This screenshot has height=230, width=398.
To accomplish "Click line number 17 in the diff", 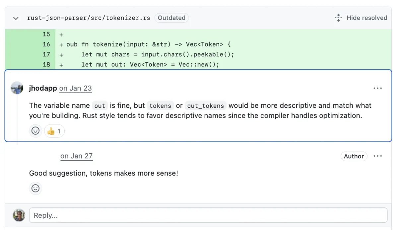I will pyautogui.click(x=46, y=54).
